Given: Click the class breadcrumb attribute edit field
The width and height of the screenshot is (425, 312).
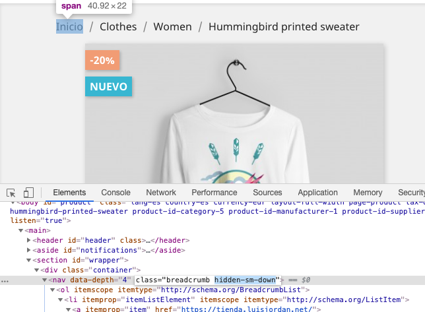Looking at the screenshot, I should coord(207,280).
